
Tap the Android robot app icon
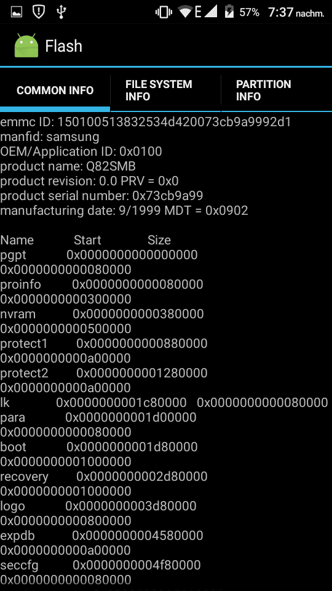tap(26, 46)
